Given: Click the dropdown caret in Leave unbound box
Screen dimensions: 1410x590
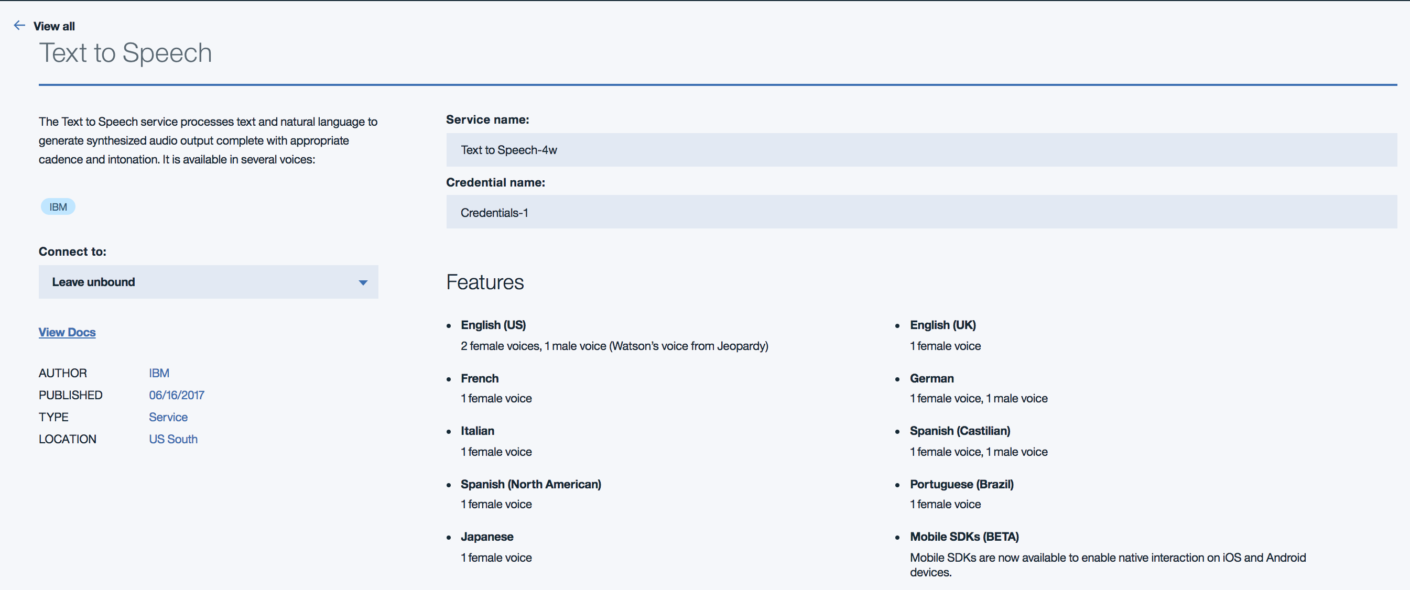Looking at the screenshot, I should (363, 282).
